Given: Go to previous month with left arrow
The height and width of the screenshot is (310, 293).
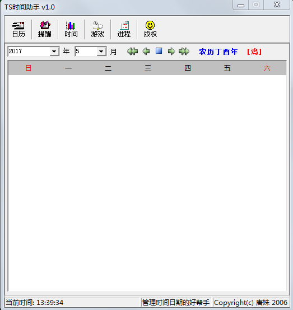Looking at the screenshot, I should (146, 52).
